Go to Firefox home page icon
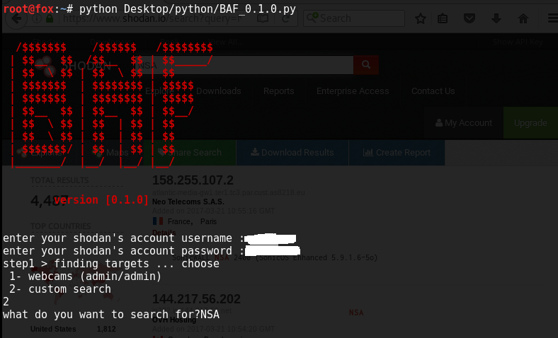This screenshot has width=558, height=338. [x=523, y=18]
